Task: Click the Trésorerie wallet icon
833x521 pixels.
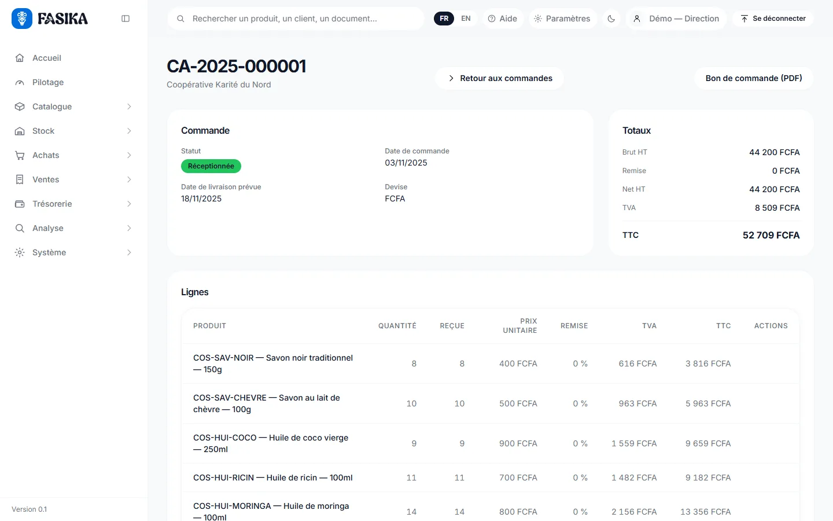Action: coord(20,204)
